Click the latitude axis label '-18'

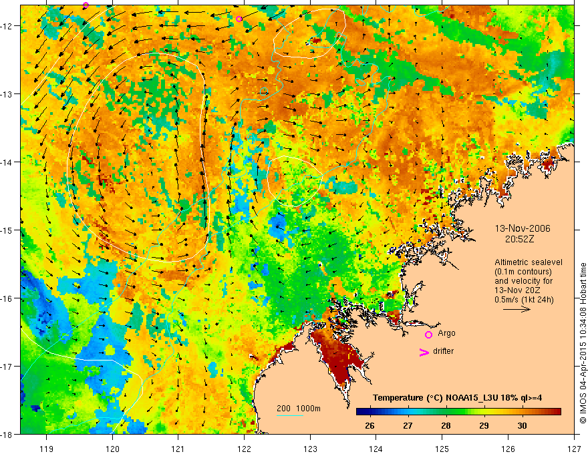click(x=8, y=434)
